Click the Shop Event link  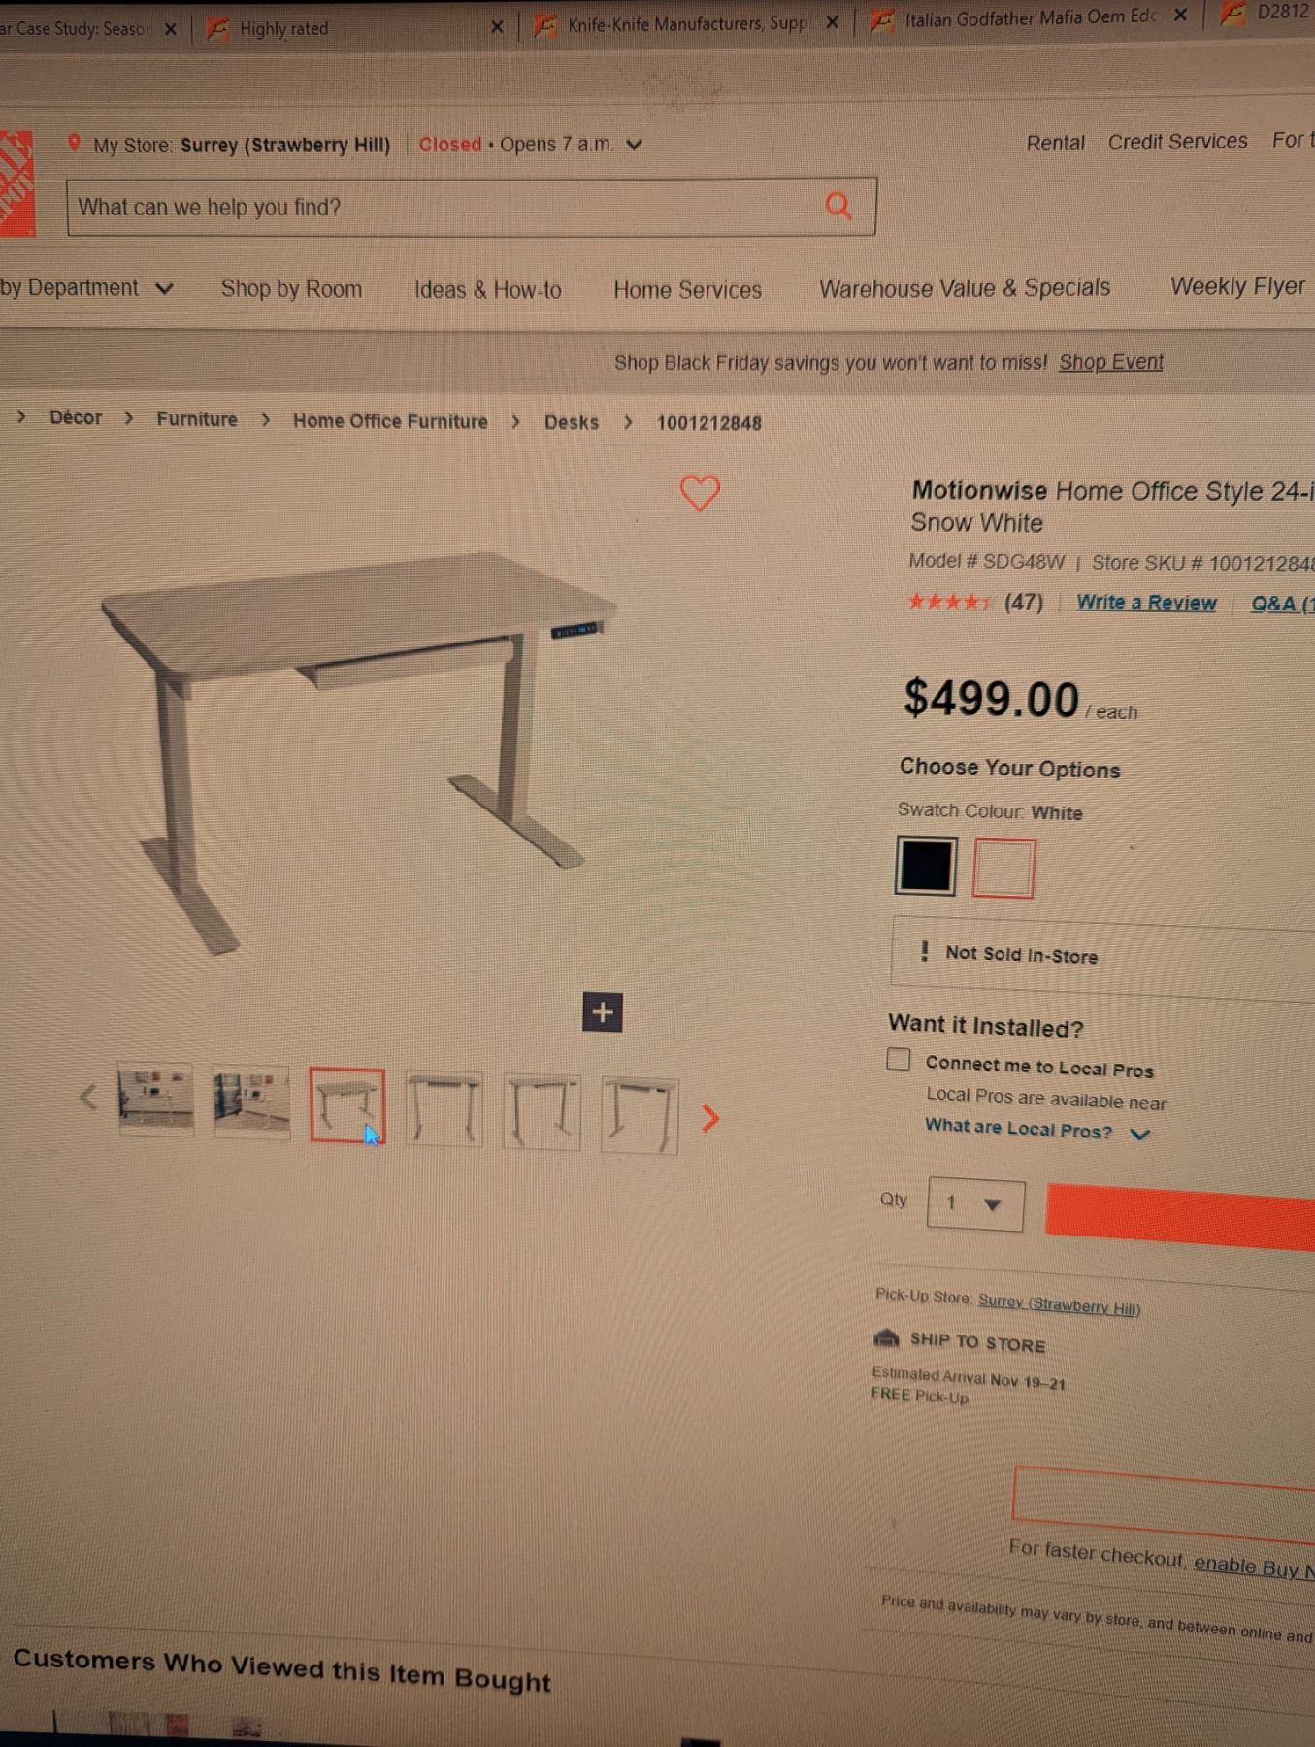(1110, 362)
